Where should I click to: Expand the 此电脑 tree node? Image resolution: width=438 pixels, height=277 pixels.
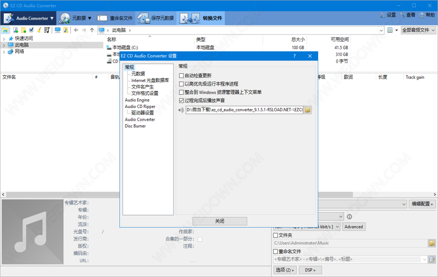point(4,45)
